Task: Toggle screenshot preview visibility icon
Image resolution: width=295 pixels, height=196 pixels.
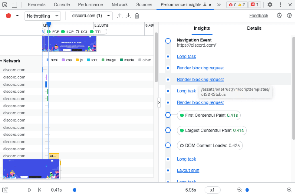Action: point(5,190)
